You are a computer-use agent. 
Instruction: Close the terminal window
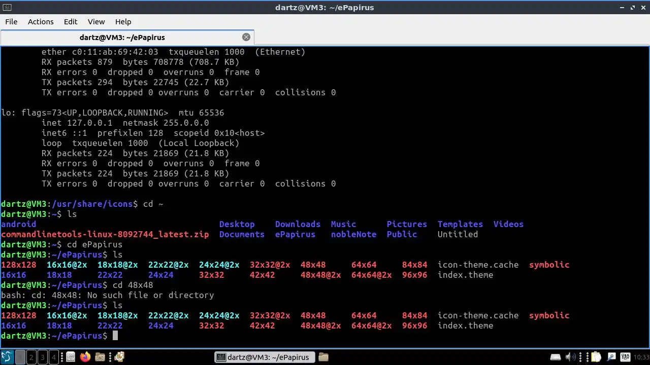click(643, 8)
